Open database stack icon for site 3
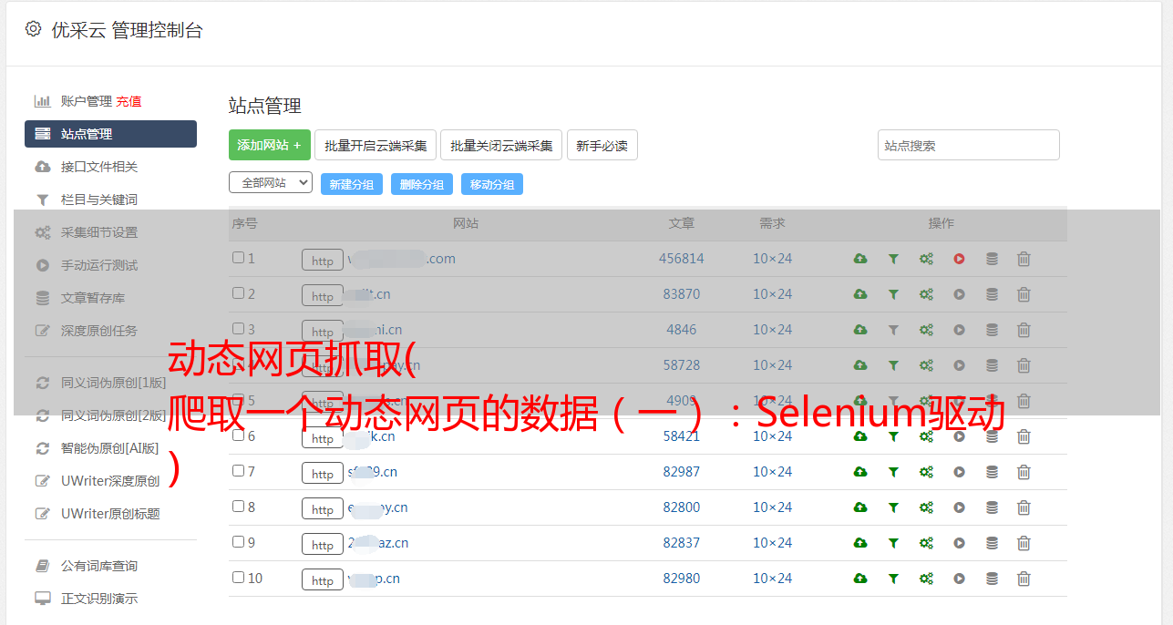Image resolution: width=1173 pixels, height=625 pixels. 992,330
